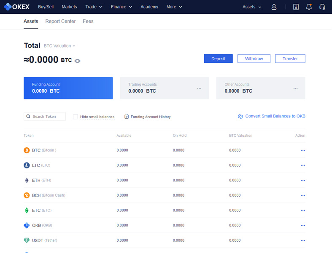Click the OKEX logo
The height and width of the screenshot is (253, 332).
click(17, 7)
